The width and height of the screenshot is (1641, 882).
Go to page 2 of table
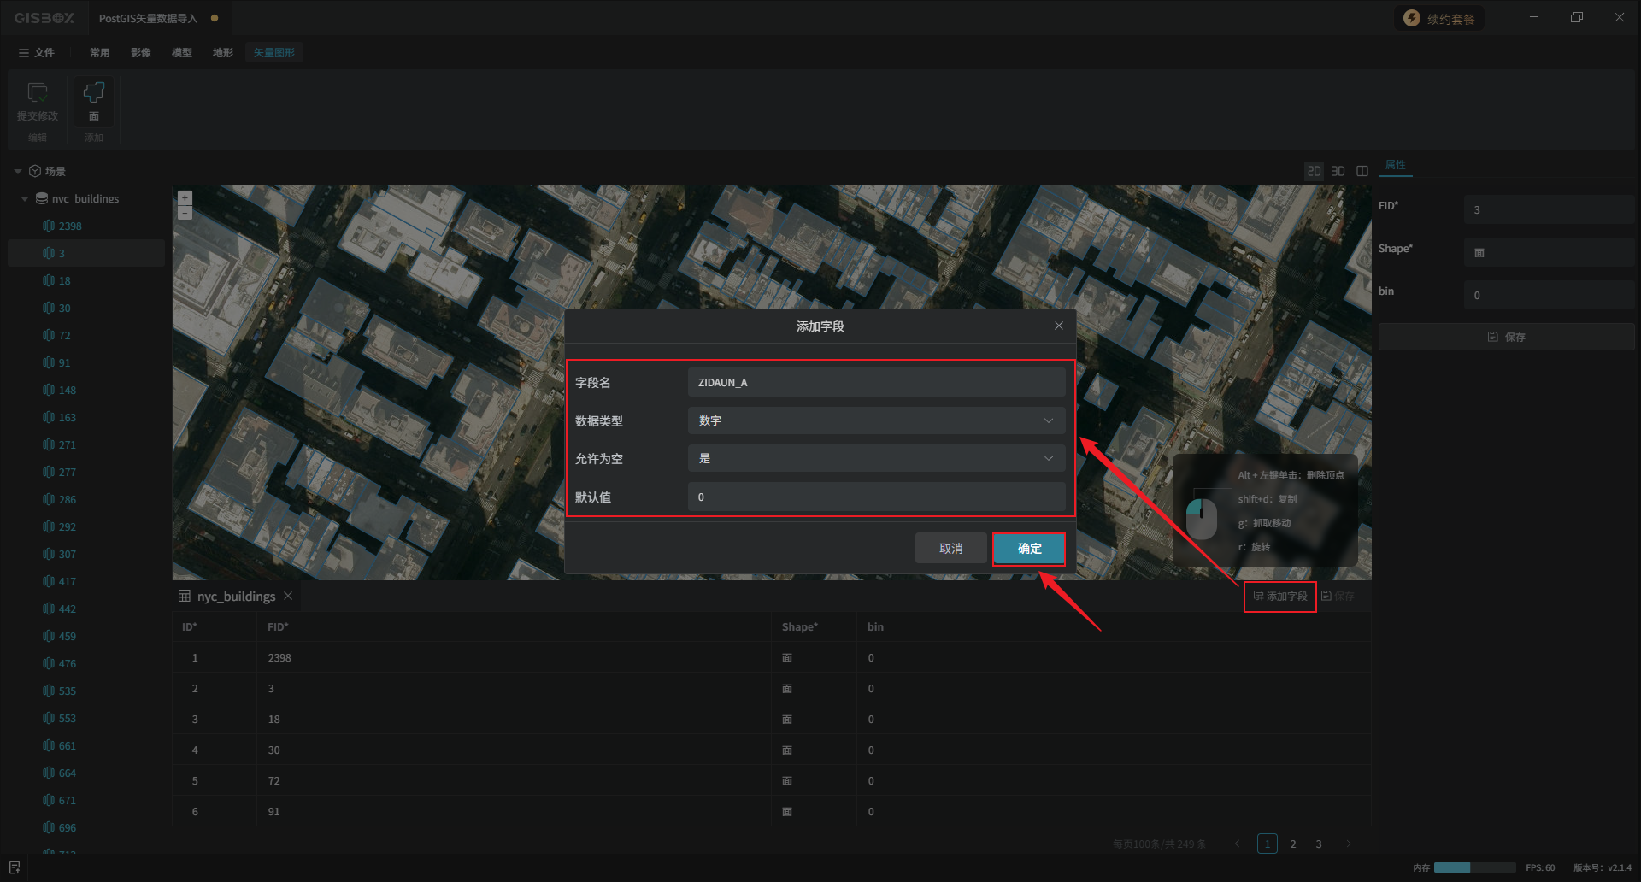pos(1293,844)
